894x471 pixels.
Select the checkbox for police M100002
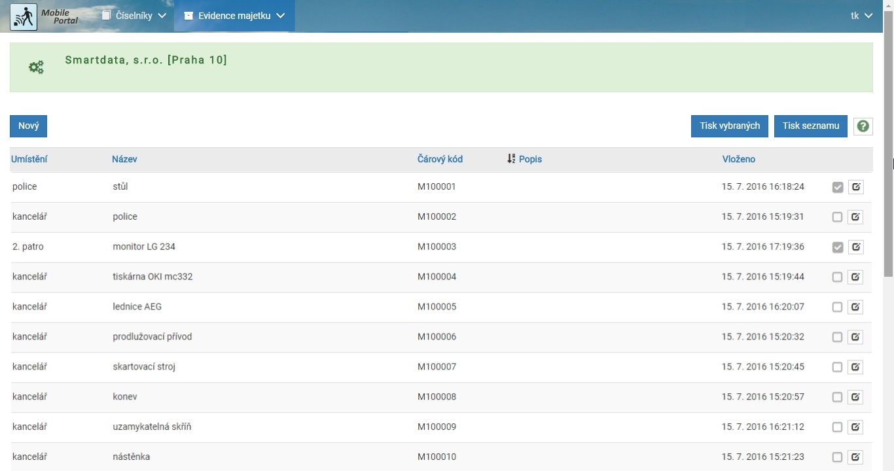click(837, 217)
